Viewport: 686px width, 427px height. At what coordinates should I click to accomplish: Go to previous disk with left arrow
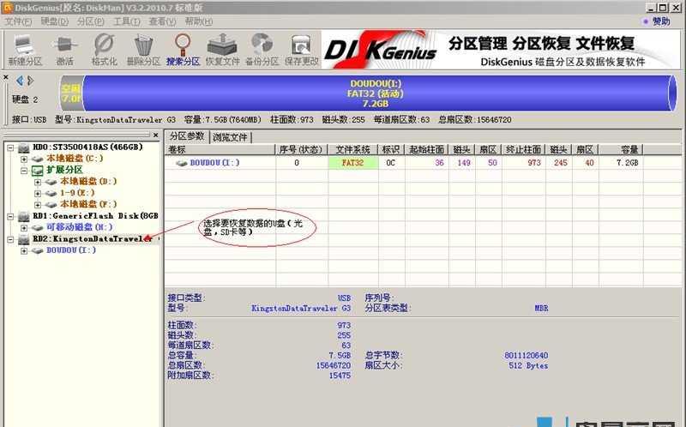pyautogui.click(x=19, y=81)
